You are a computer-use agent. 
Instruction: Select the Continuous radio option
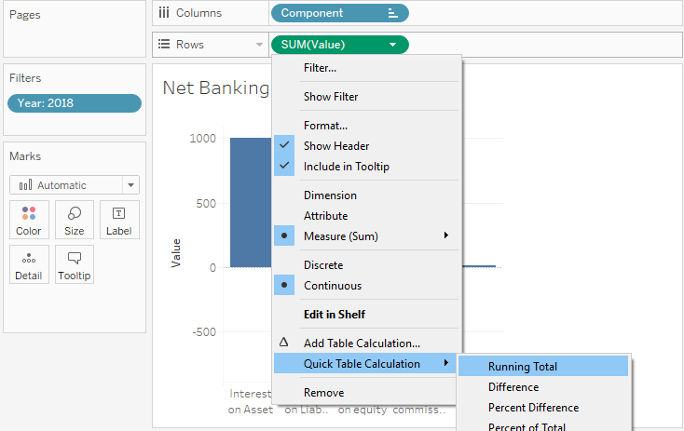tap(284, 286)
